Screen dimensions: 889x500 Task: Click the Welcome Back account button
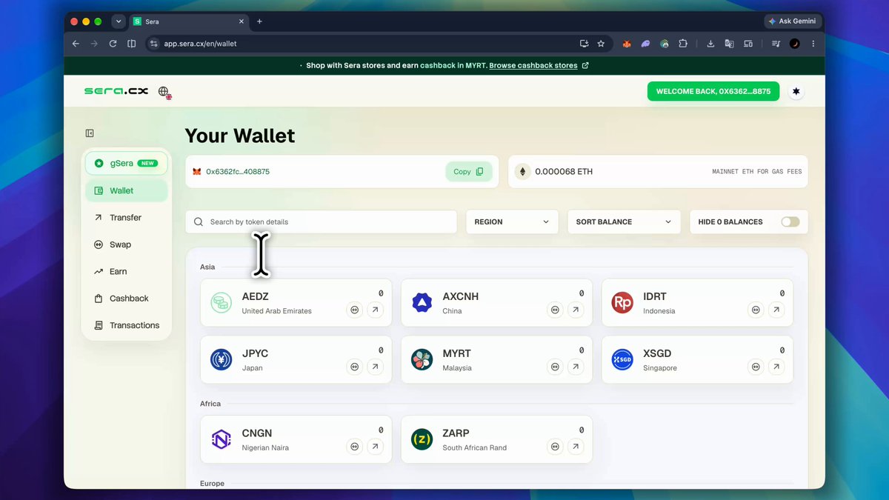click(x=713, y=91)
